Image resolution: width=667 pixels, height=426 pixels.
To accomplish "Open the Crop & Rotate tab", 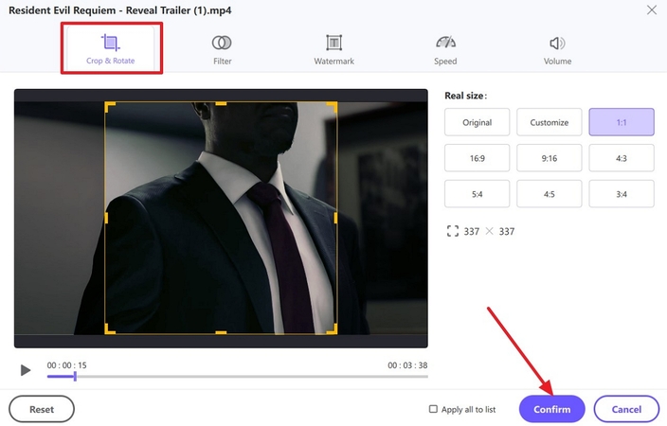I will (x=111, y=48).
